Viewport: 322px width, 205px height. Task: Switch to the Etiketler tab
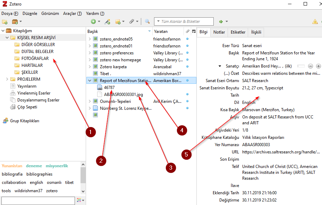click(238, 32)
